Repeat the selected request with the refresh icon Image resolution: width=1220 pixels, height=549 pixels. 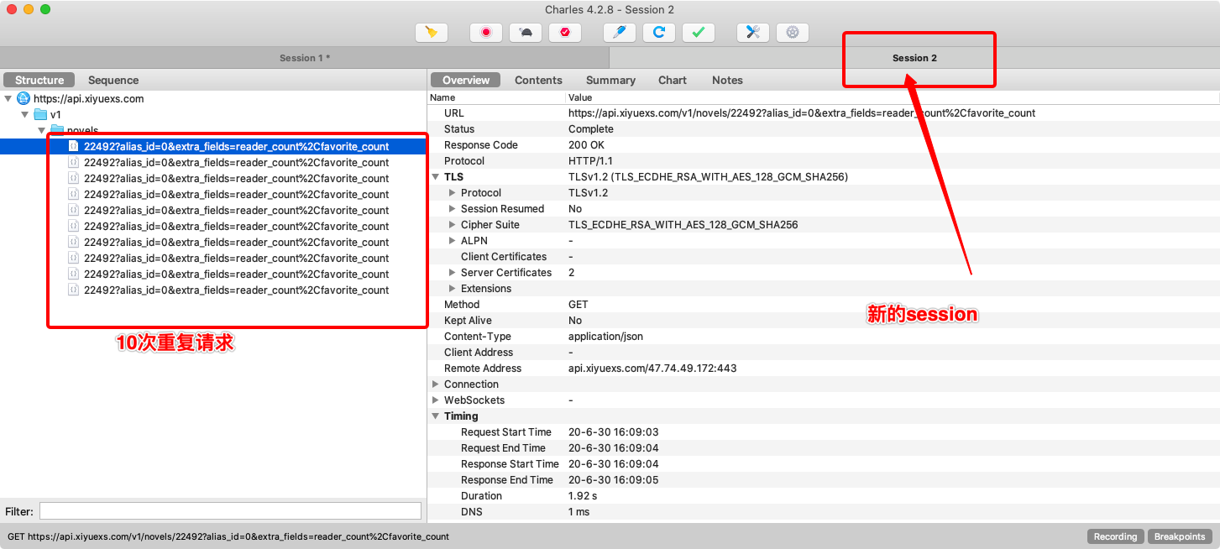point(659,33)
